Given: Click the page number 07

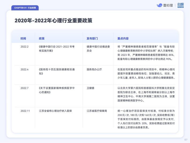Looking at the screenshot, I should click(x=186, y=140).
